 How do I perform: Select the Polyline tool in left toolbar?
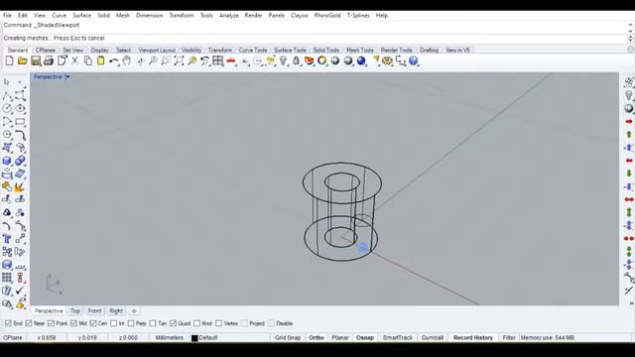[x=7, y=96]
